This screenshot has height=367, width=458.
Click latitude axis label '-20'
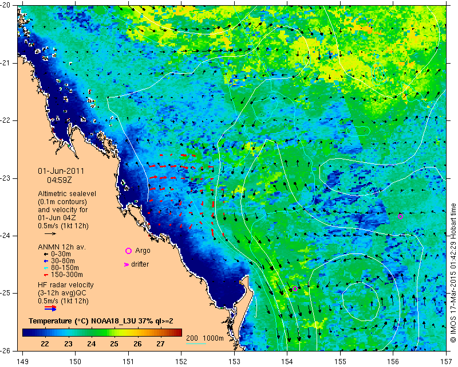point(5,5)
